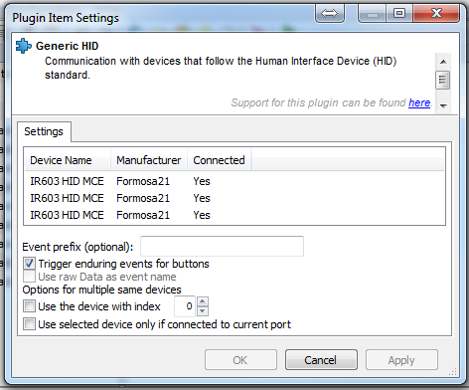The width and height of the screenshot is (469, 390).
Task: Click the Generic HID puzzle-piece plugin icon
Action: pyautogui.click(x=24, y=46)
